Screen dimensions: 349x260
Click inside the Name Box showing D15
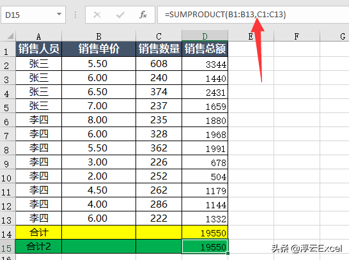[33, 15]
